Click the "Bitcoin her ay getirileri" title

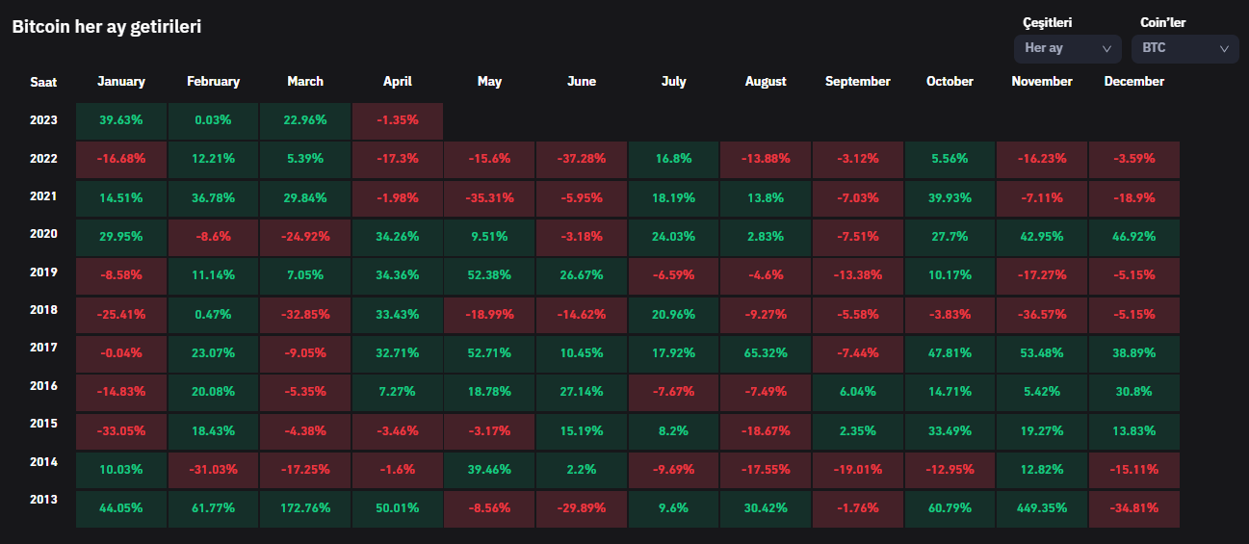(106, 27)
